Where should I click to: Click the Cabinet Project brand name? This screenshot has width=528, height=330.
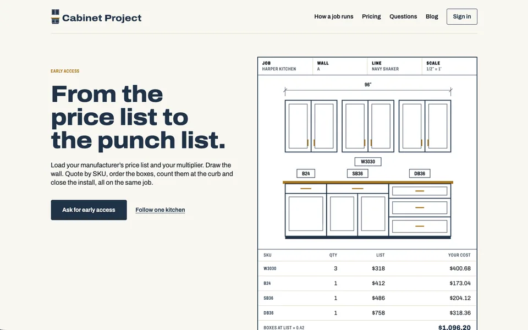pyautogui.click(x=102, y=18)
